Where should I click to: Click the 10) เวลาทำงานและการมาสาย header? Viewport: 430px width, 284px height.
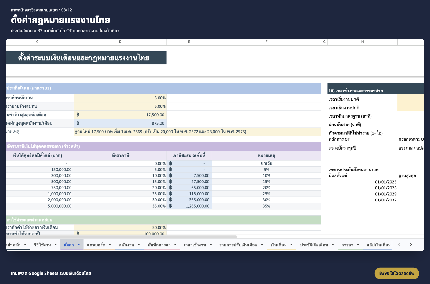pyautogui.click(x=376, y=89)
